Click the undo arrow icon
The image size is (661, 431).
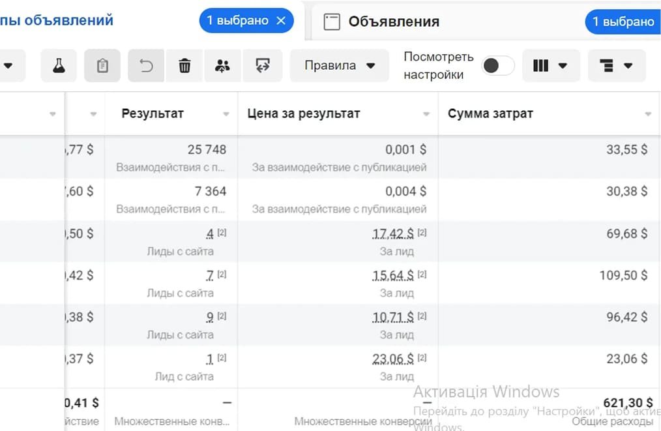(x=146, y=66)
